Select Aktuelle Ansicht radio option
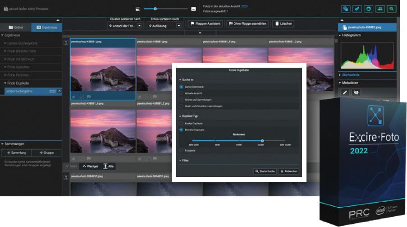 click(x=182, y=93)
